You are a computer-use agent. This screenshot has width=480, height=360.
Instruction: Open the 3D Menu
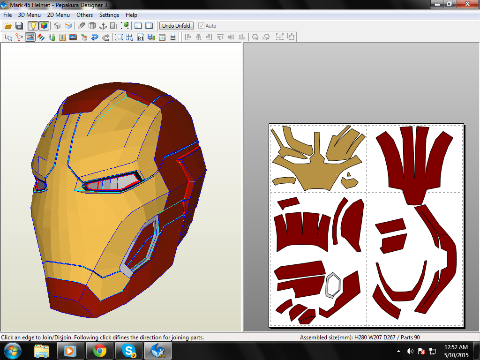click(x=29, y=15)
